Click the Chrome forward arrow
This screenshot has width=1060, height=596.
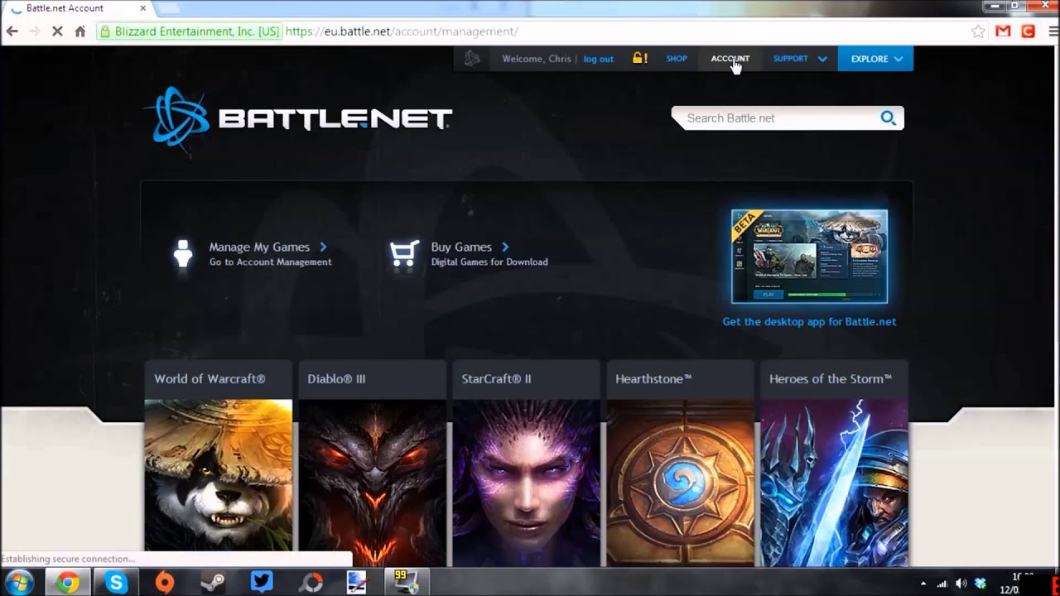(35, 31)
